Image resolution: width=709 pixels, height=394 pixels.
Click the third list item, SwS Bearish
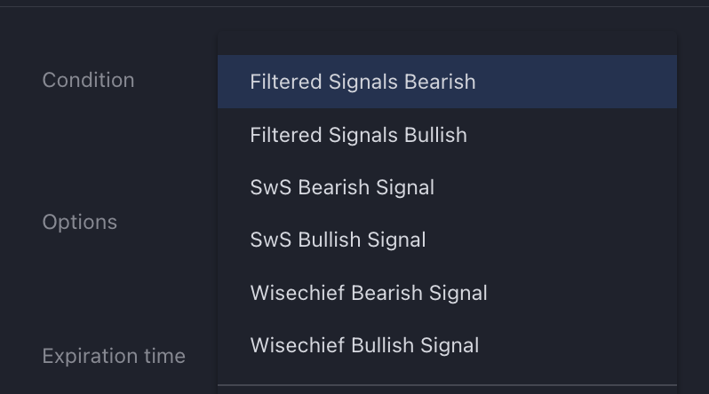click(x=342, y=187)
